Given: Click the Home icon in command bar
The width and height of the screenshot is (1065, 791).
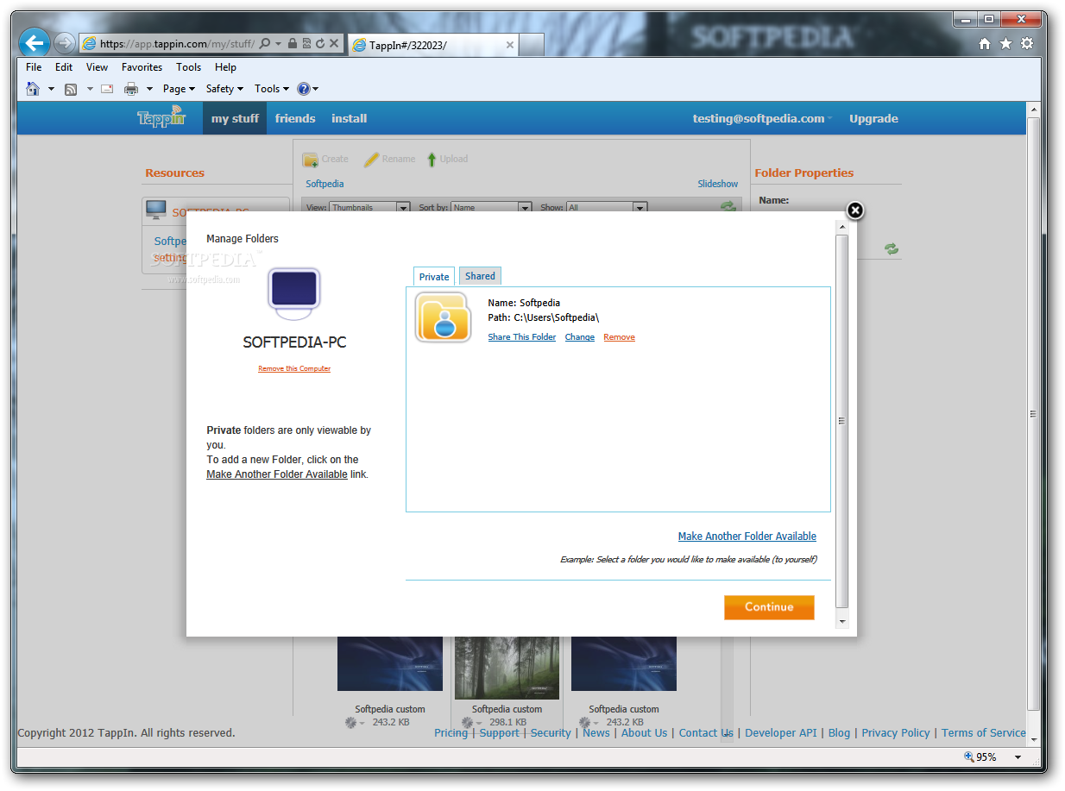Looking at the screenshot, I should [33, 89].
